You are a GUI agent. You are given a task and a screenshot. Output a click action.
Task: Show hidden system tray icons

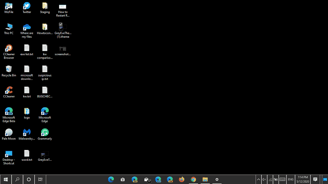258,180
